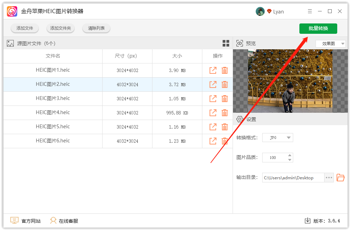
Task: Click size cell 3.90 MB
Action: pos(177,70)
